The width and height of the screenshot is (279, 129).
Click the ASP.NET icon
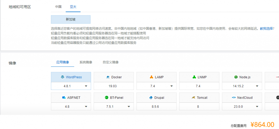64,98
